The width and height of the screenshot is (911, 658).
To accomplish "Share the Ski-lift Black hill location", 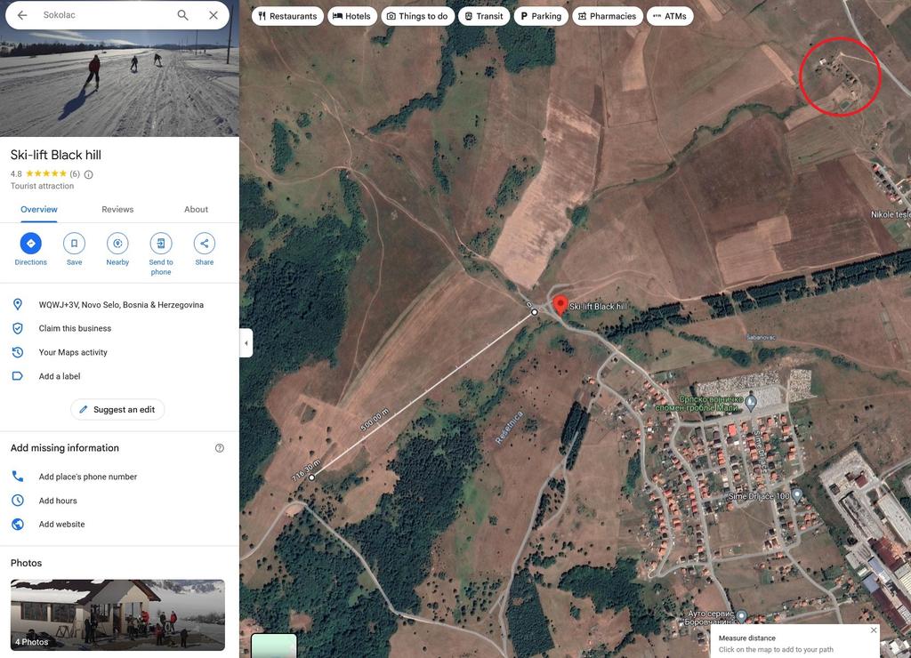I will click(205, 244).
